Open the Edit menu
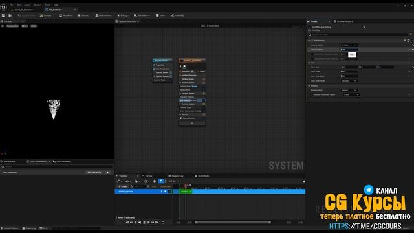The height and width of the screenshot is (233, 414). point(19,5)
